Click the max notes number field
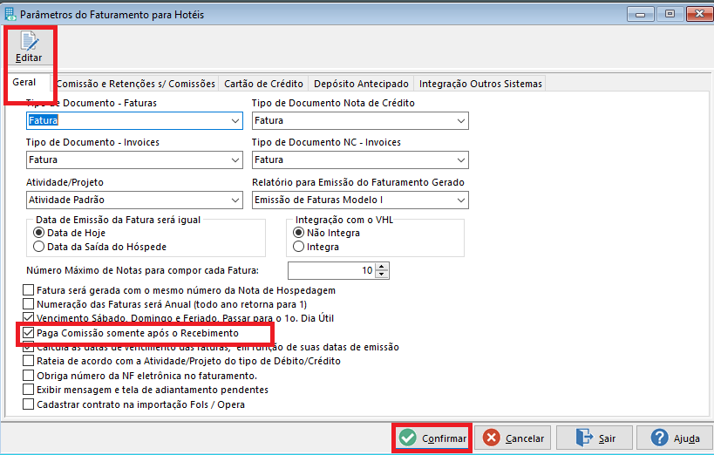Screen dimensions: 714x455 (331, 270)
